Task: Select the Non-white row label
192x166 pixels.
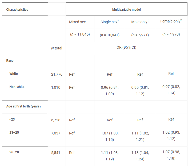Action: (x=17, y=87)
